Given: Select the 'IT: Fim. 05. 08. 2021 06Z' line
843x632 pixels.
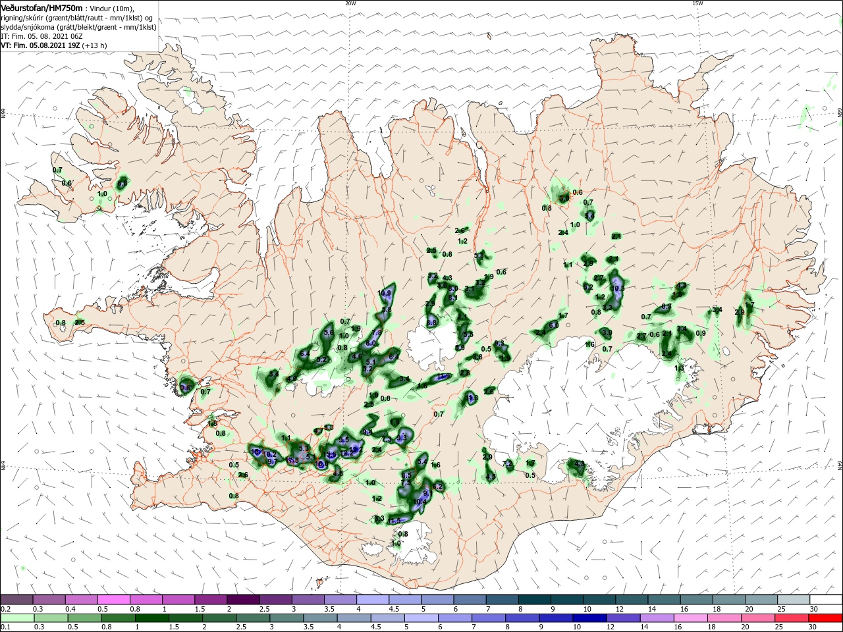Looking at the screenshot, I should coord(41,36).
